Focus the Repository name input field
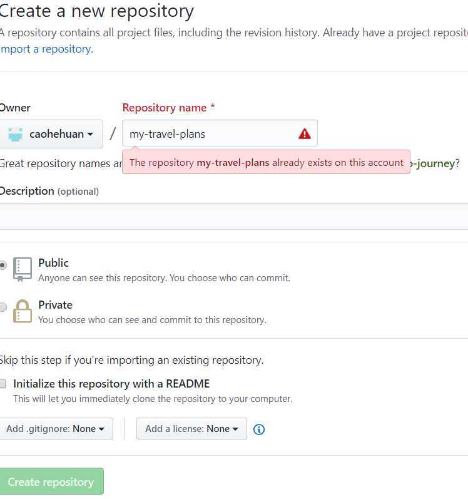This screenshot has width=468, height=499. tap(220, 133)
